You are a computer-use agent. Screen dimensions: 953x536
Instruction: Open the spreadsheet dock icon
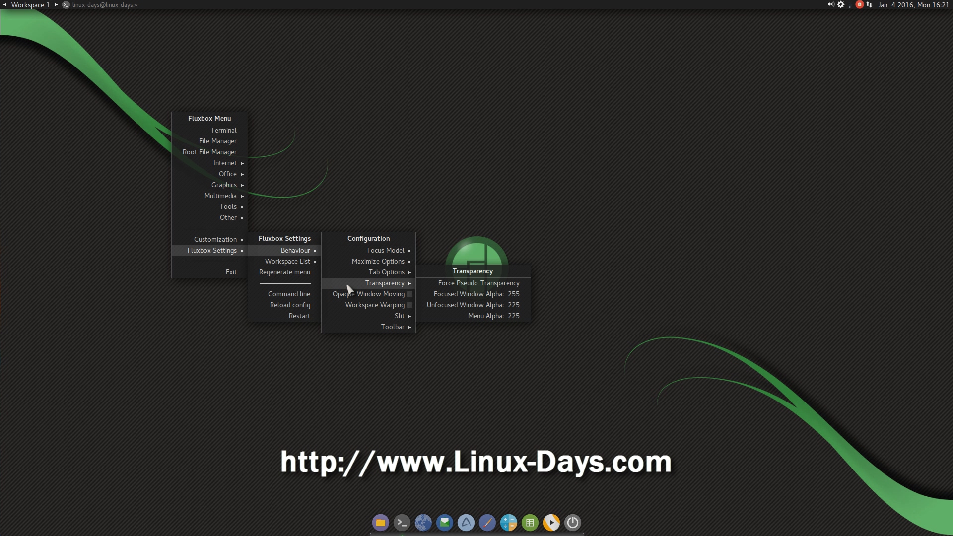(x=530, y=522)
